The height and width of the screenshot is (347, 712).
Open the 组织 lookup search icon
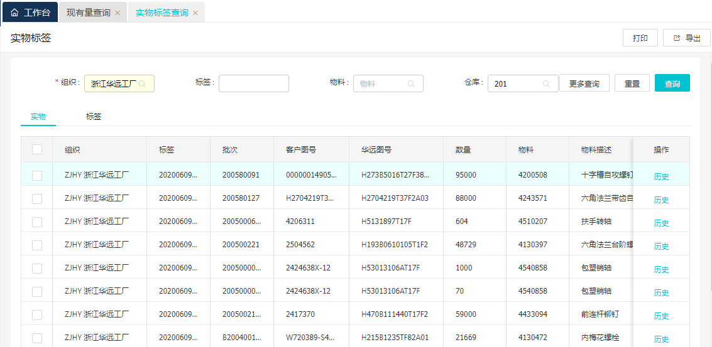142,84
